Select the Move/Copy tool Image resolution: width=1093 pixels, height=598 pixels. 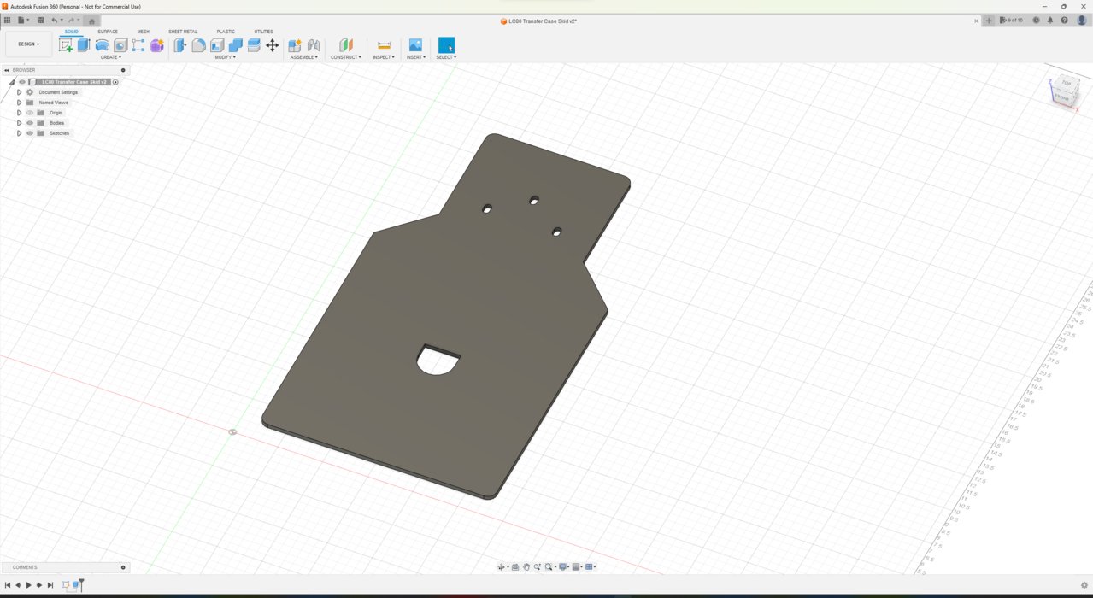click(x=272, y=45)
